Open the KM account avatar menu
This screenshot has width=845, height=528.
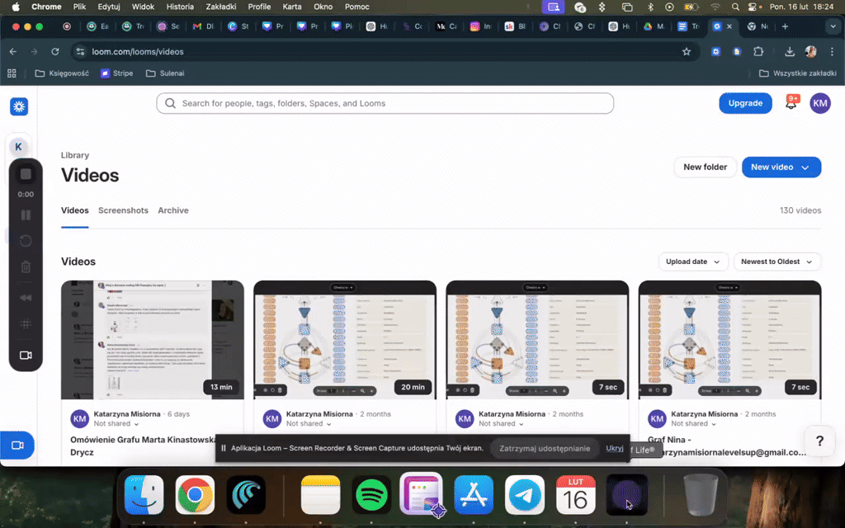(x=819, y=103)
